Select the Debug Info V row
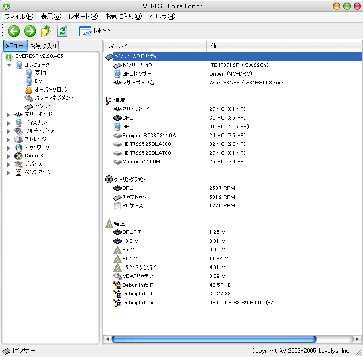The image size is (363, 357). [x=233, y=303]
